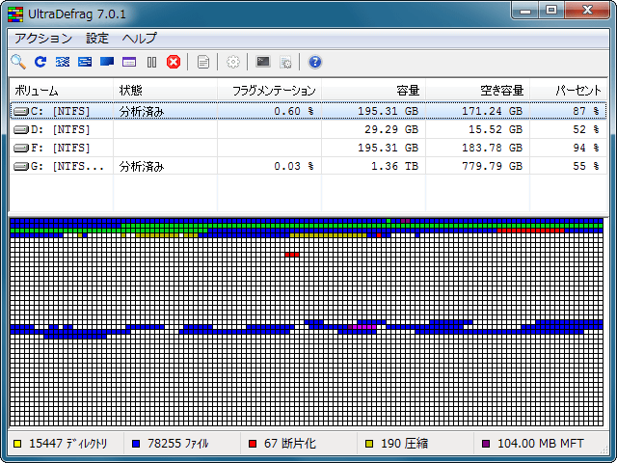
Task: Click olive swatch beside 190 圧縮
Action: point(369,444)
